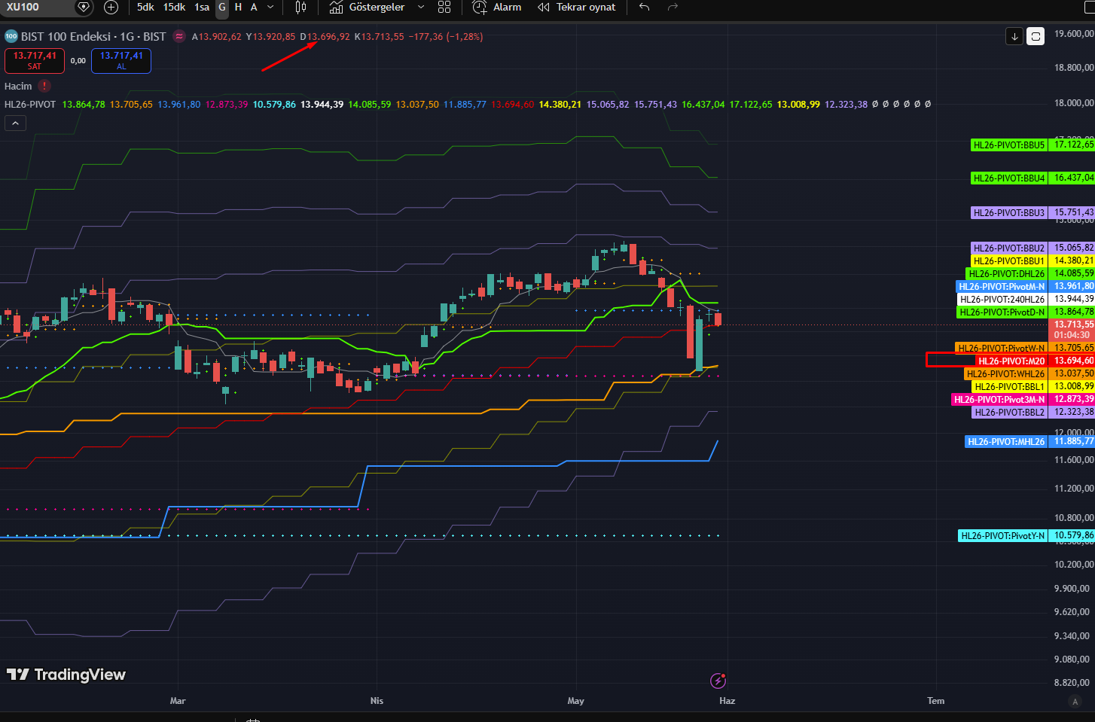Click the red SAT sell button
Screen dimensions: 1095x722
(x=35, y=60)
